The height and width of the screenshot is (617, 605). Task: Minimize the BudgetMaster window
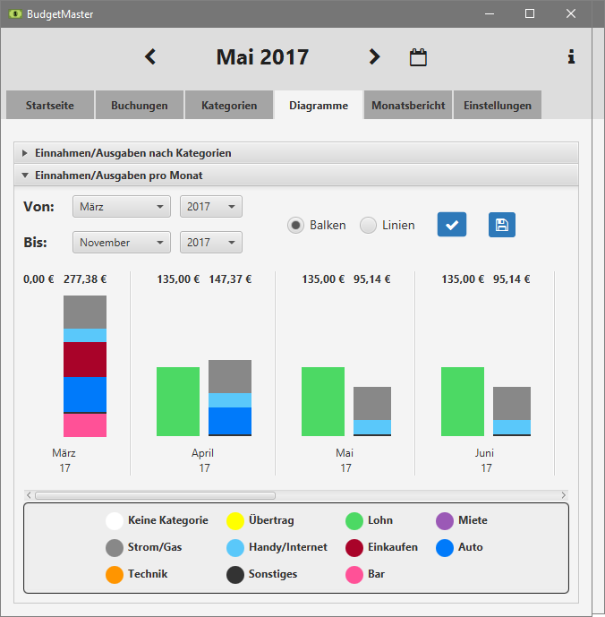click(490, 13)
